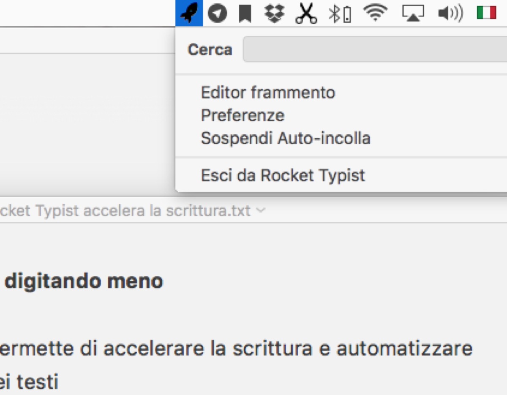Screen dimensions: 507x395
Task: Choose Esci da Rocket Typist
Action: click(x=283, y=175)
